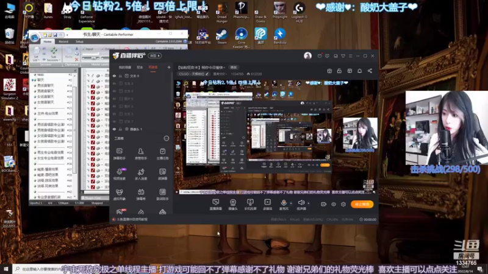Click the record video icon beside the eye icon
This screenshot has height=274, width=488.
[x=323, y=204]
